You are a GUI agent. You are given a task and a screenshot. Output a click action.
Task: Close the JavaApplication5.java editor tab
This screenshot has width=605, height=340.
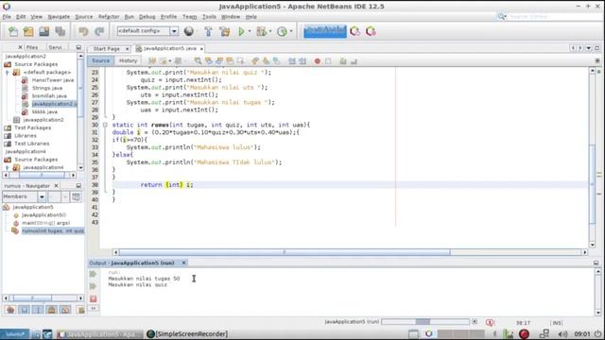point(201,48)
